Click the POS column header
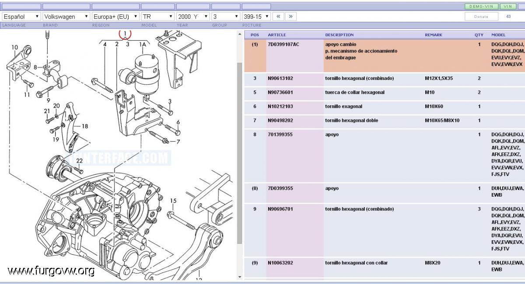525x284 pixels. 255,35
